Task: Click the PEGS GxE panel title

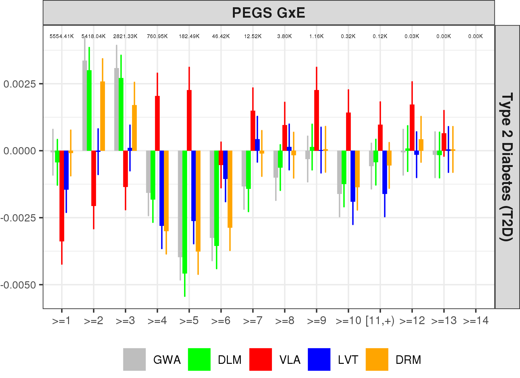Action: coord(269,13)
